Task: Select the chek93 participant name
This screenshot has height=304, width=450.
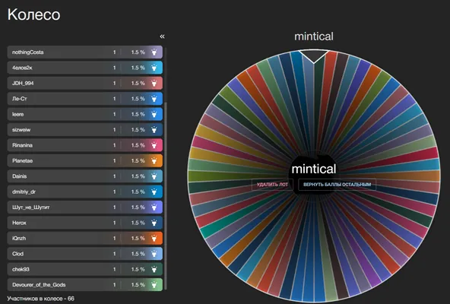Action: point(21,269)
